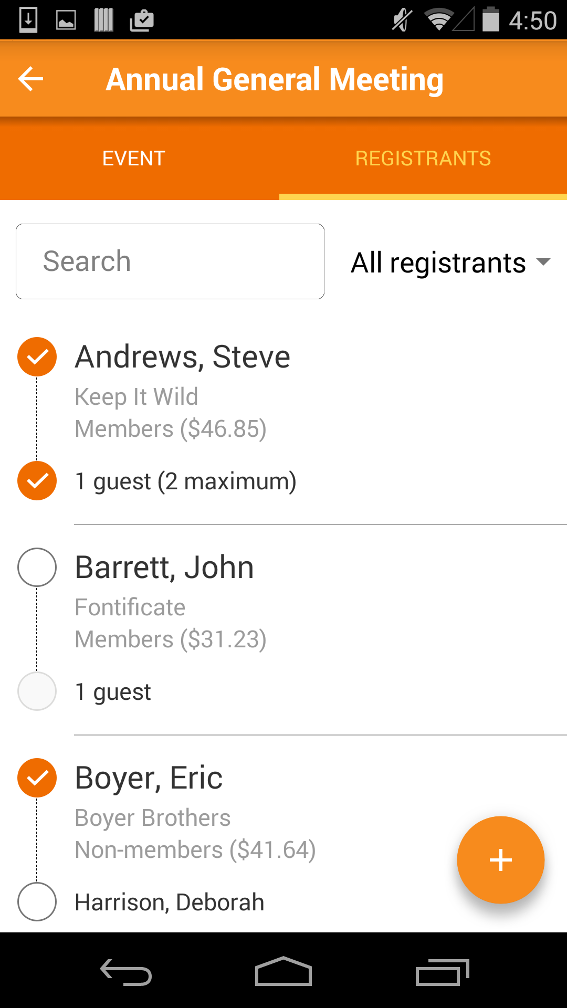567x1008 pixels.
Task: Uncheck Steve Andrews check-in circle
Action: (37, 356)
